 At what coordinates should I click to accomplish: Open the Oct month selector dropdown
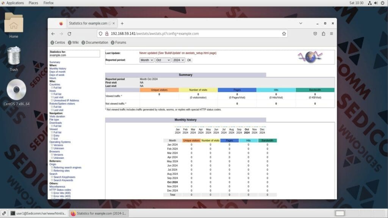[163, 60]
